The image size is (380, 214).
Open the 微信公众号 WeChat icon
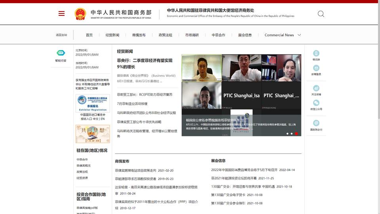click(x=316, y=103)
